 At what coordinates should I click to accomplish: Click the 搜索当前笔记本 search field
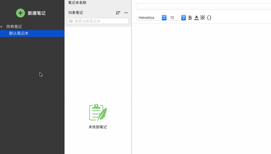tap(98, 21)
